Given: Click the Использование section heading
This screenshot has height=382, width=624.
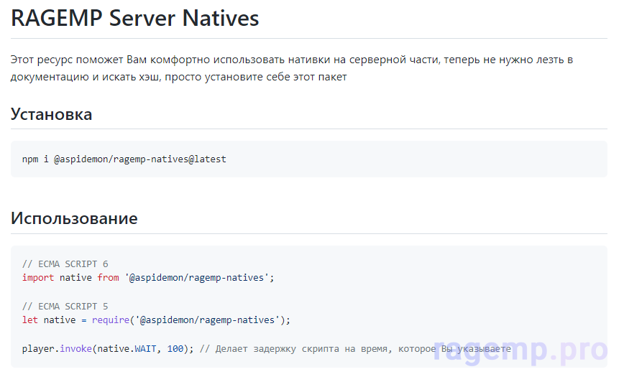Looking at the screenshot, I should coord(74,218).
